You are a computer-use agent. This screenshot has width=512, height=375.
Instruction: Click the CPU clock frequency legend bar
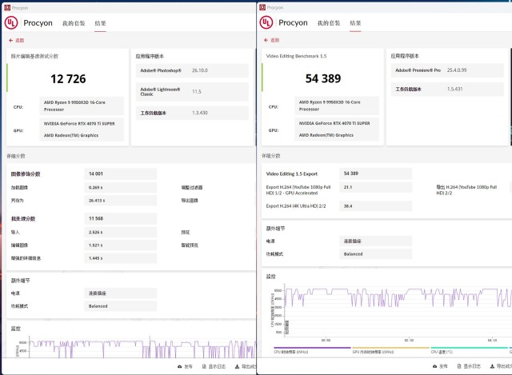click(312, 348)
